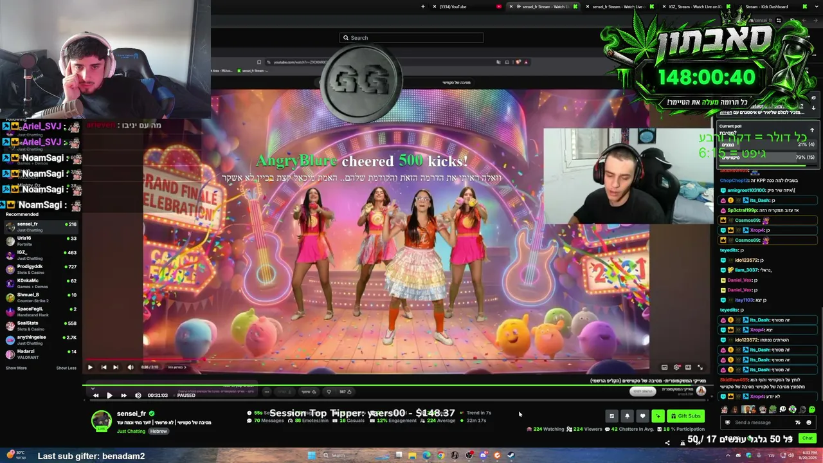Switch to IGZ_ Stream browser tab
Viewport: 823px width, 463px height.
tap(695, 6)
